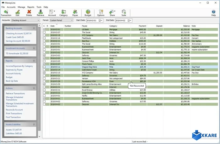The width and height of the screenshot is (220, 144).
Task: Open the Reports menu
Action: 31,7
